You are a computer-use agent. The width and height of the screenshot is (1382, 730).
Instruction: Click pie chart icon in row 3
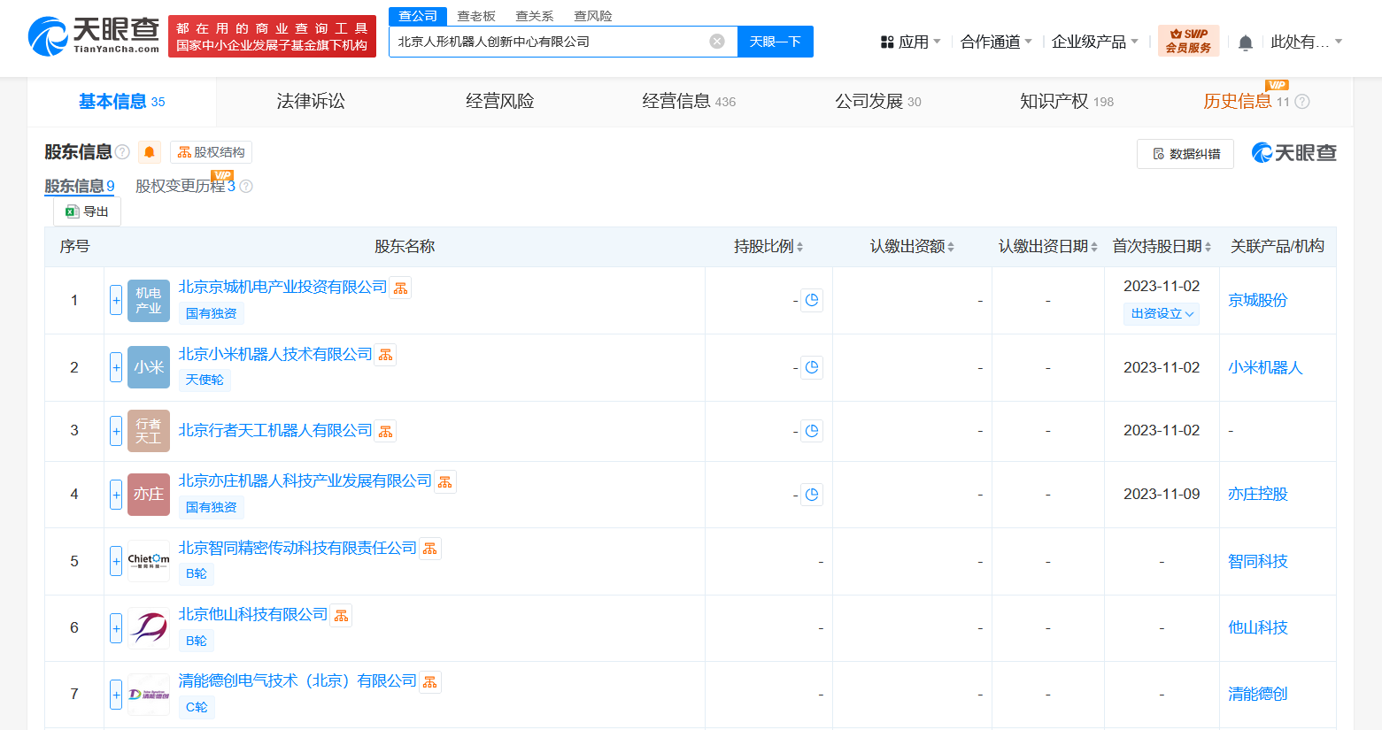tap(812, 431)
